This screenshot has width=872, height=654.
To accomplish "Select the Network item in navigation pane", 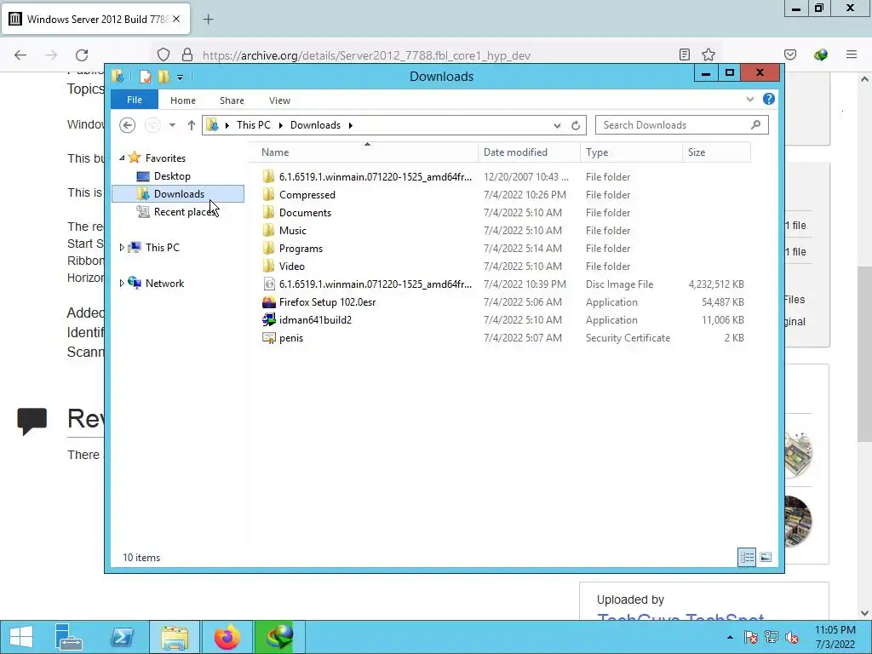I will tap(164, 283).
